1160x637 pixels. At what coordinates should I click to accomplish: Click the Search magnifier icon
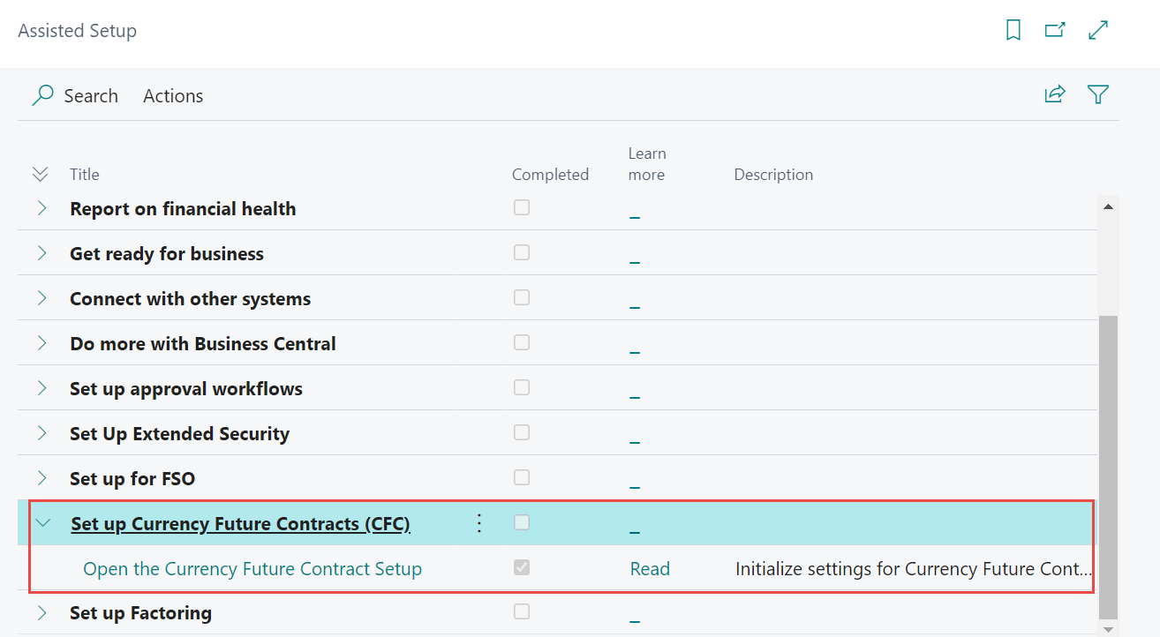coord(42,95)
